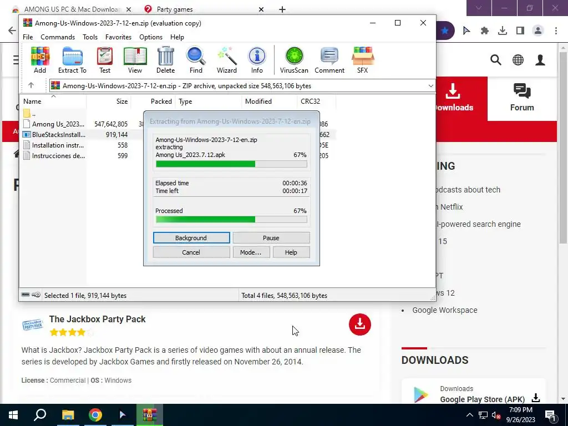Open the Forum site tab
The height and width of the screenshot is (426, 568).
pos(522,98)
